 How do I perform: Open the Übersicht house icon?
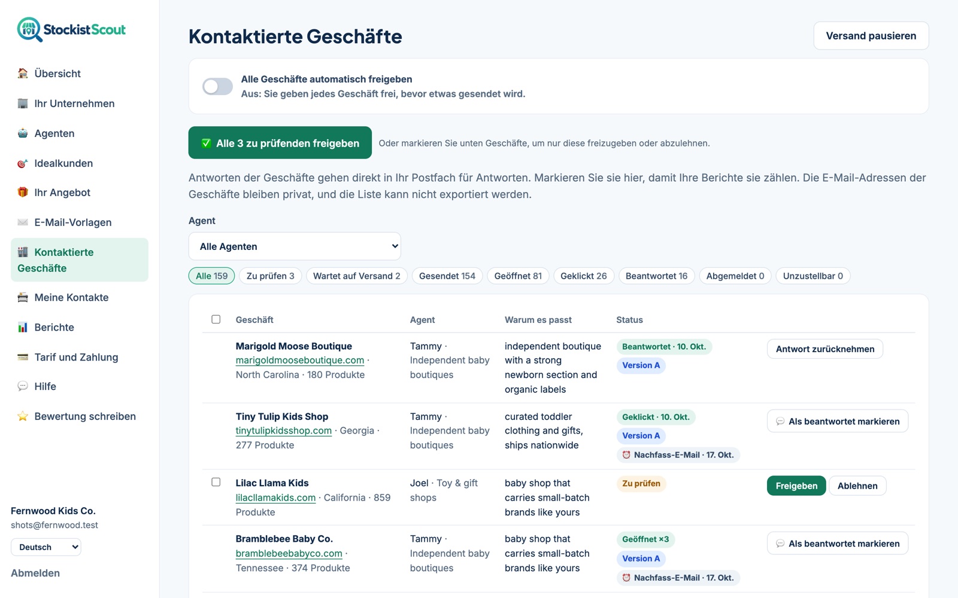point(23,74)
